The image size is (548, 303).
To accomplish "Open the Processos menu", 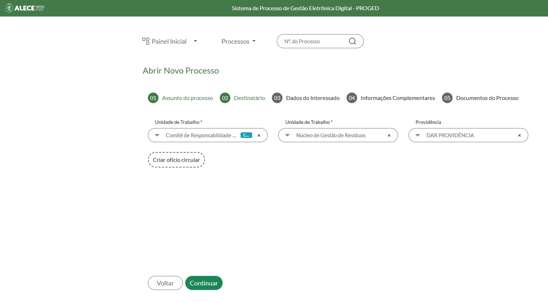I will 238,41.
